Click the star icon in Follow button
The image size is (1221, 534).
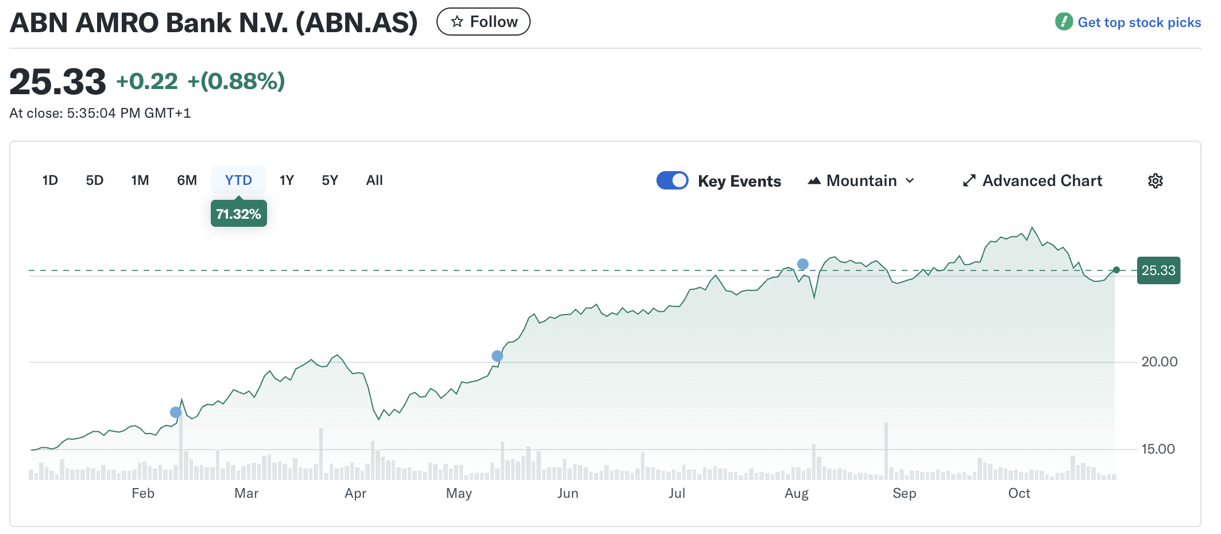457,22
